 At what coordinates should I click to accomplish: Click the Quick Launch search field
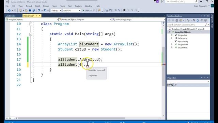[x=182, y=1]
